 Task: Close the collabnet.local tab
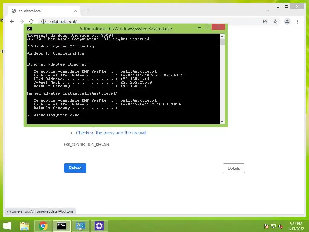pyautogui.click(x=75, y=11)
